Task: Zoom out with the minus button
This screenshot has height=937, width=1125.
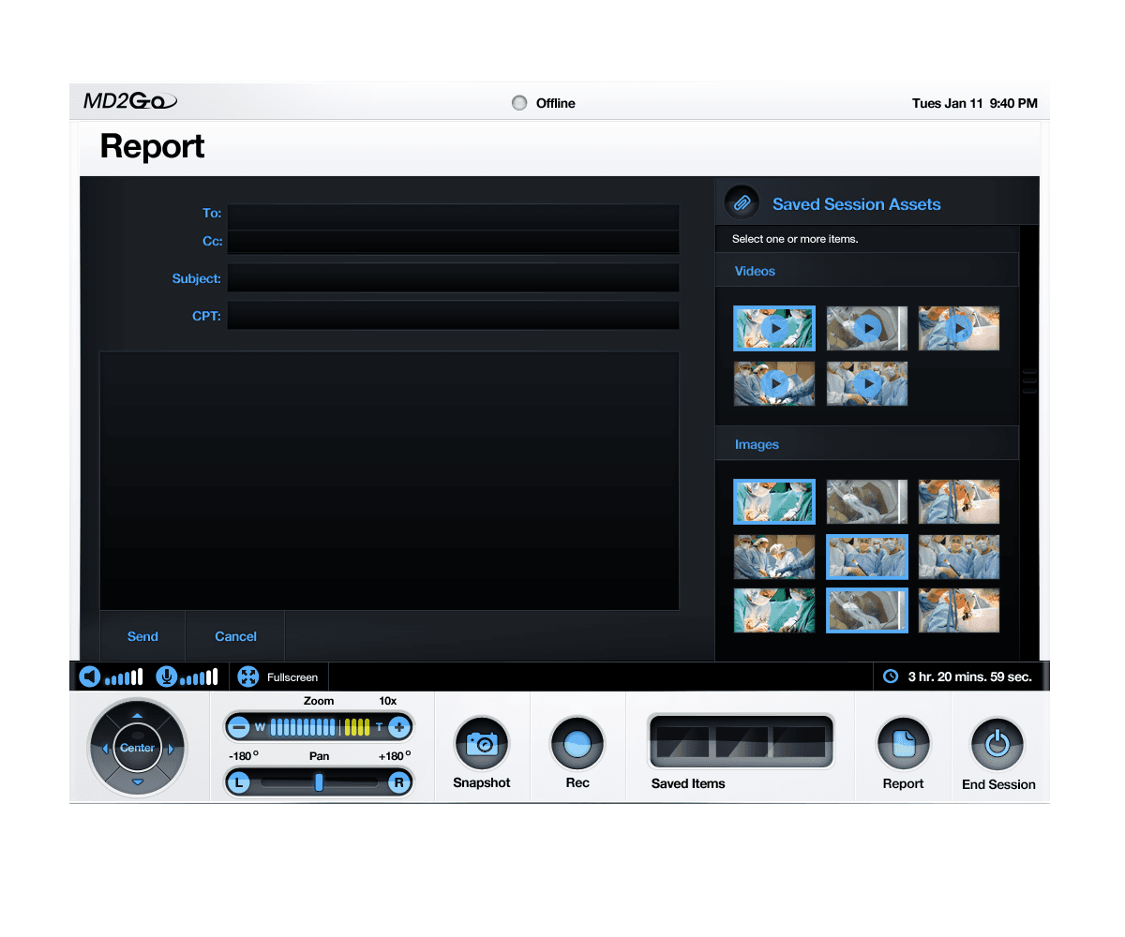Action: pos(239,727)
